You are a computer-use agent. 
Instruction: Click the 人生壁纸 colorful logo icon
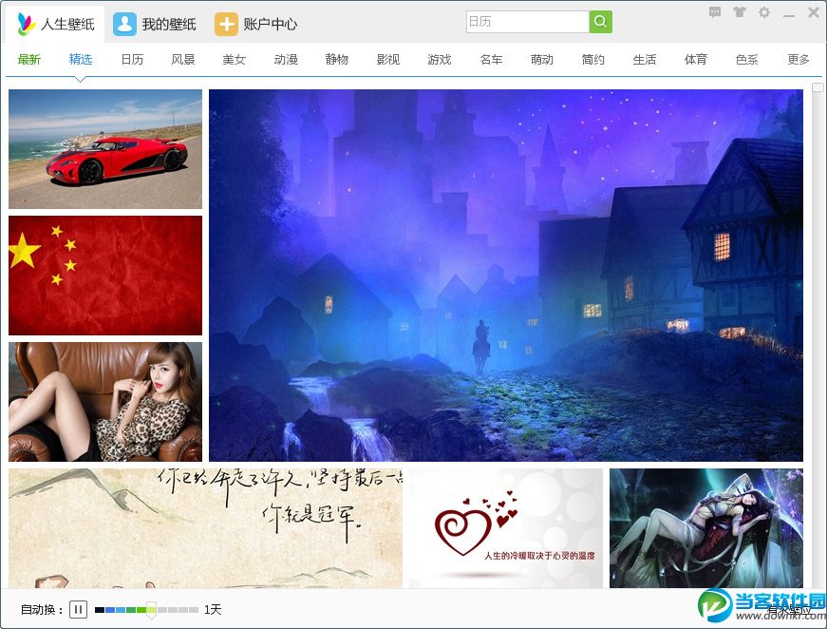pyautogui.click(x=26, y=25)
